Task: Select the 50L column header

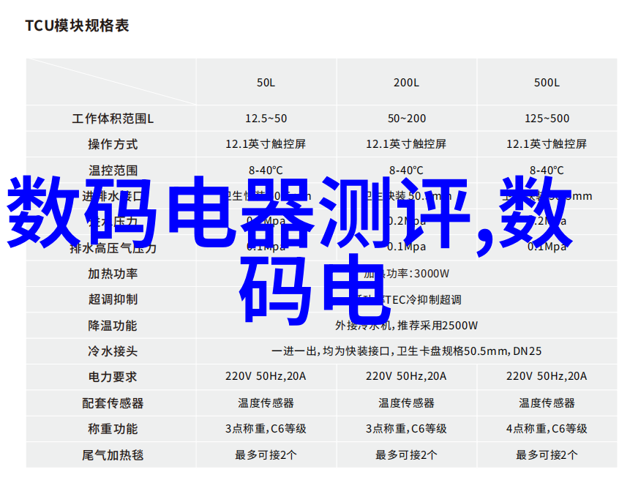Action: tap(266, 83)
